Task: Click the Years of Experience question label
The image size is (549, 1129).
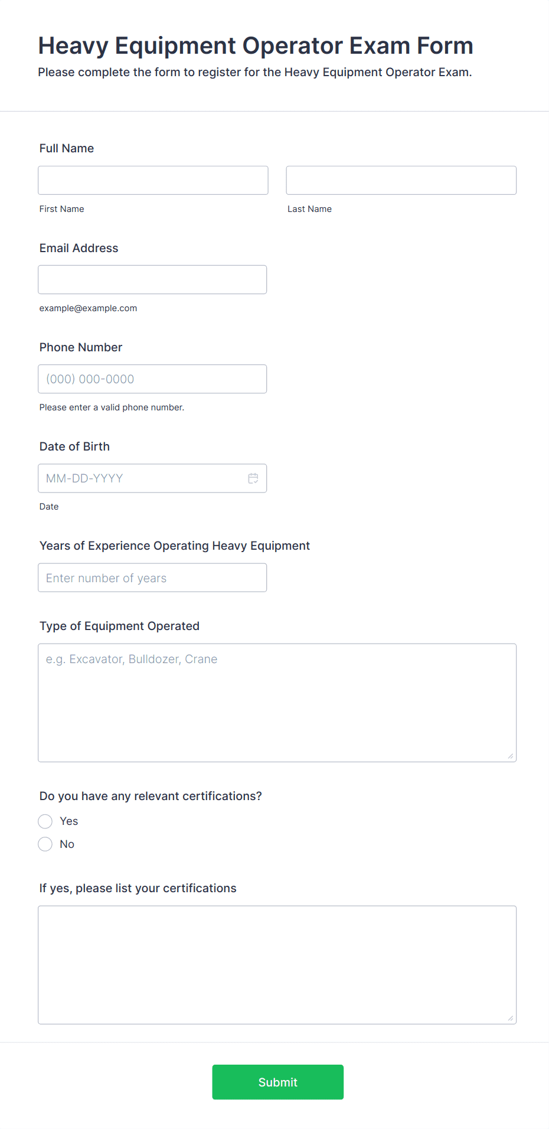Action: (x=175, y=546)
